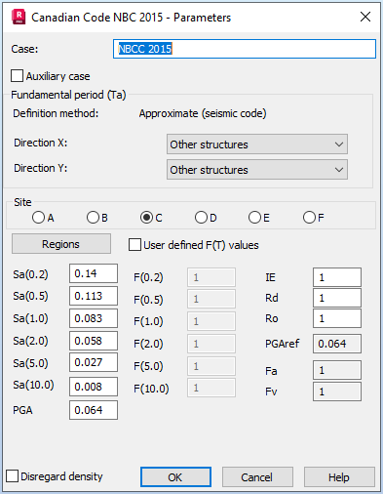The image size is (383, 494).
Task: Click the Robot app icon in title bar
Action: 19,17
